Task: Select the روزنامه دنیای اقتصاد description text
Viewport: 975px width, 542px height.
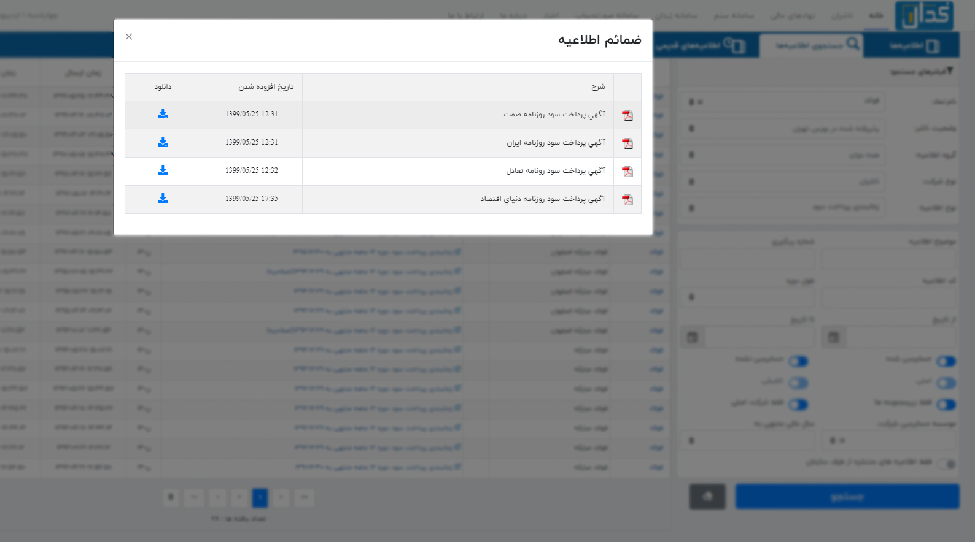Action: pos(542,199)
